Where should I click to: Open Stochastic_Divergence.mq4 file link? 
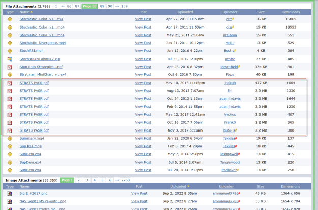point(43,43)
